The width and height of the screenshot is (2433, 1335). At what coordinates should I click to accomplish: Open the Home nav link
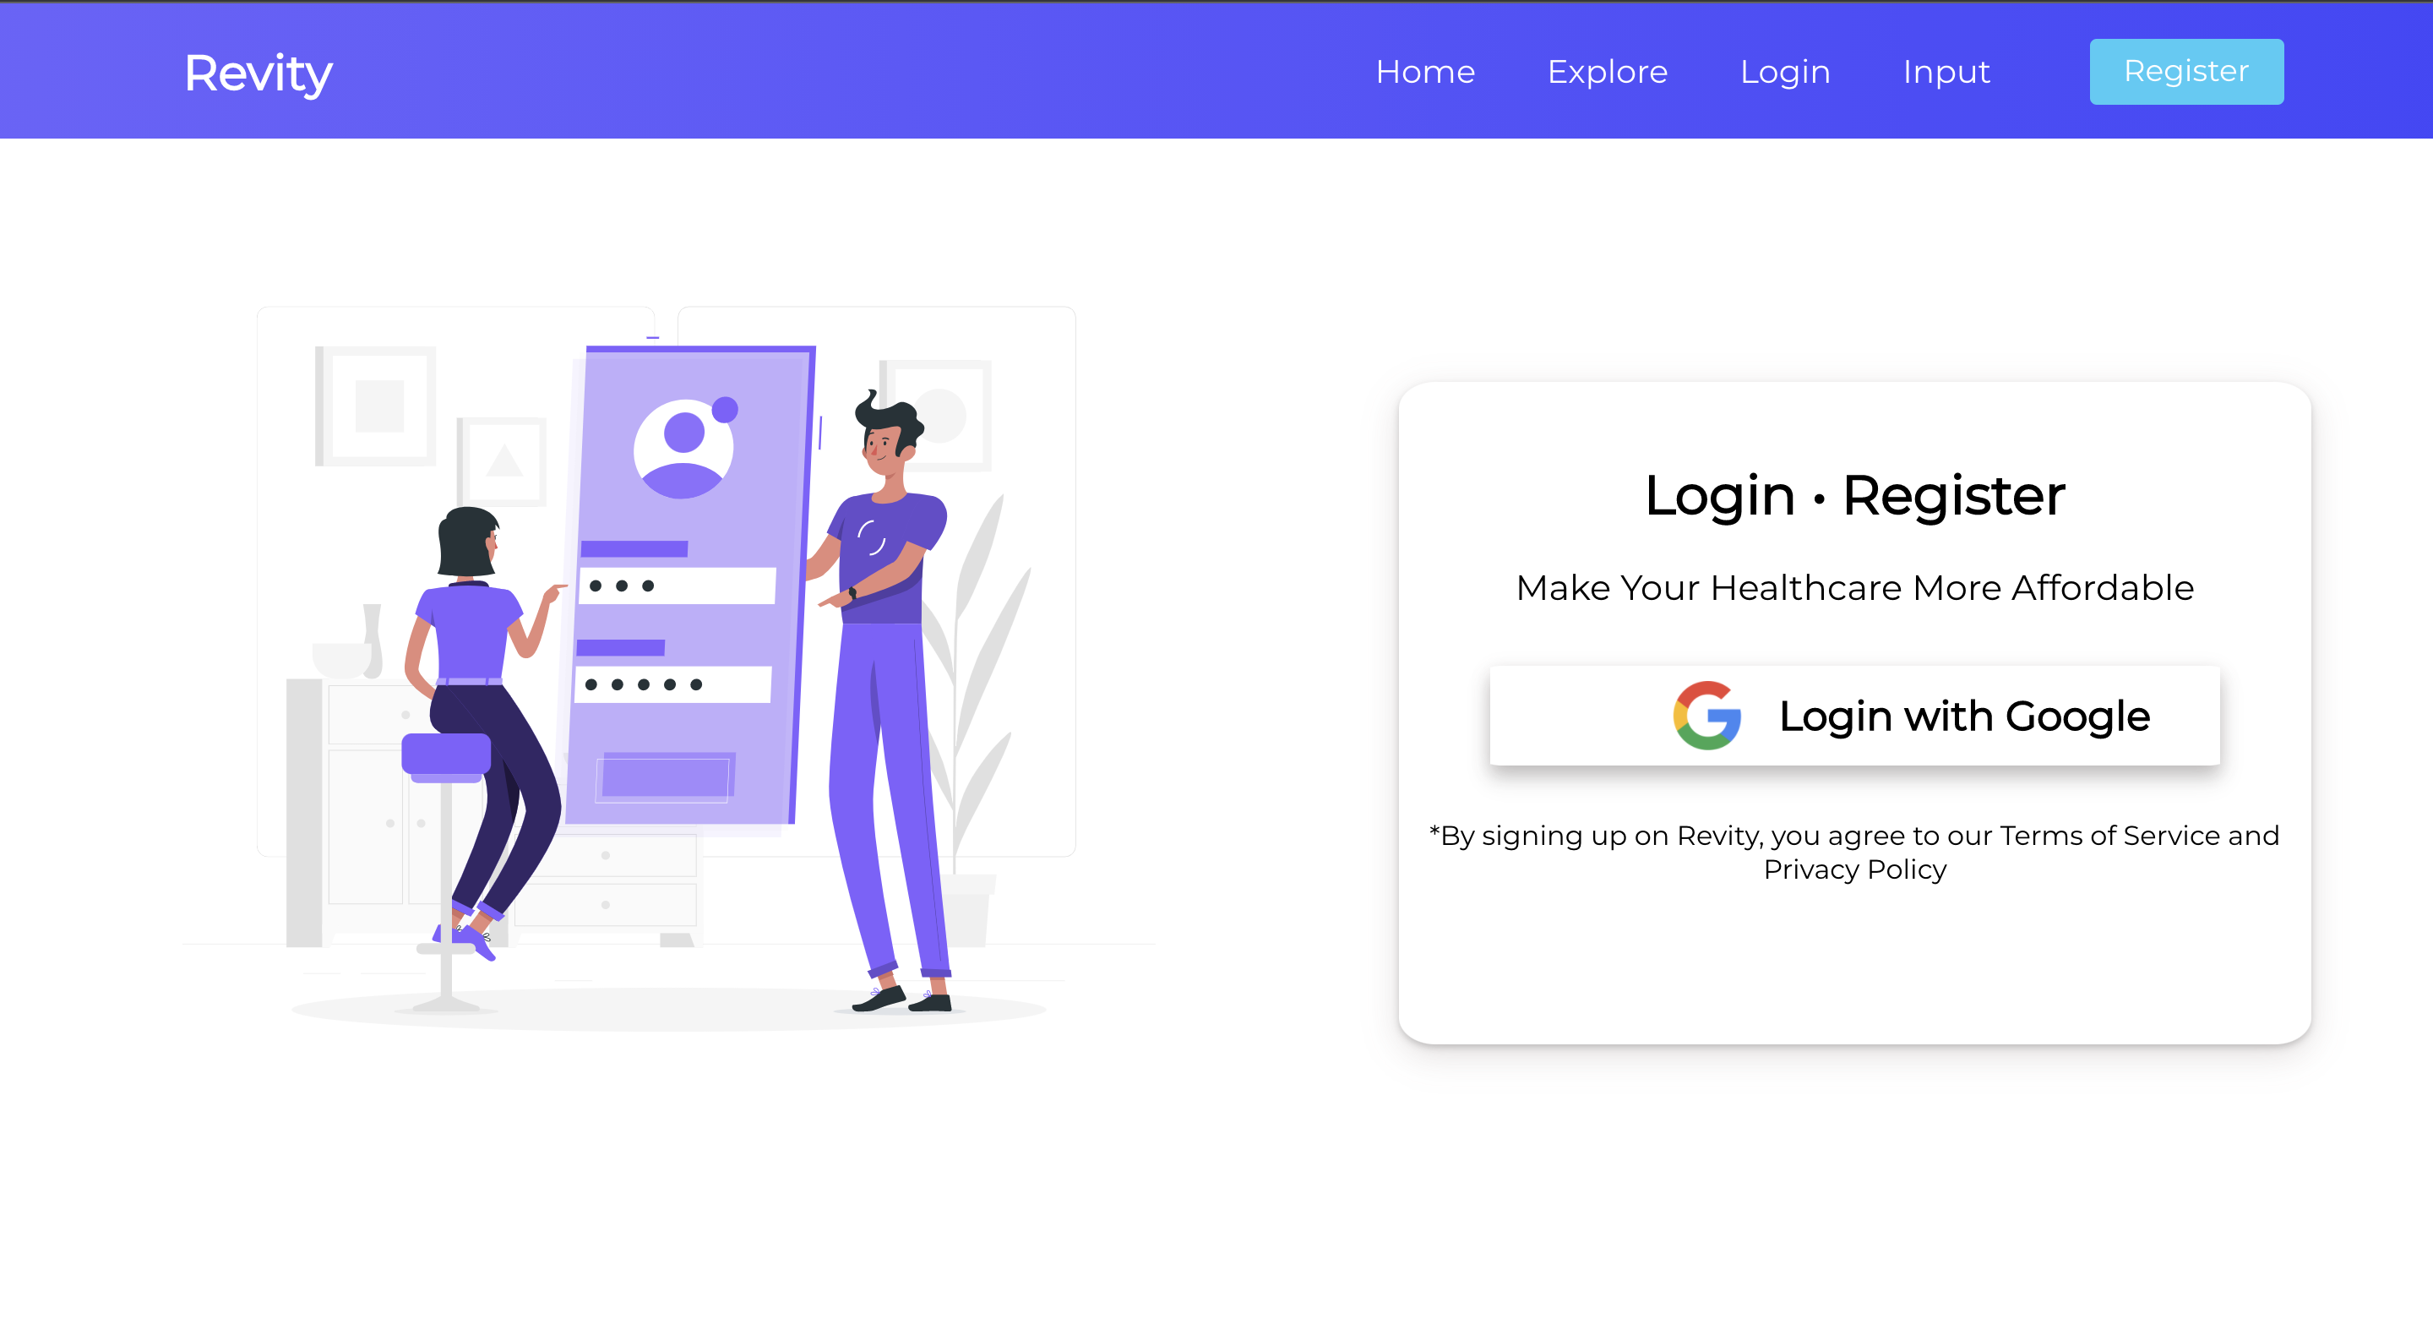point(1425,72)
